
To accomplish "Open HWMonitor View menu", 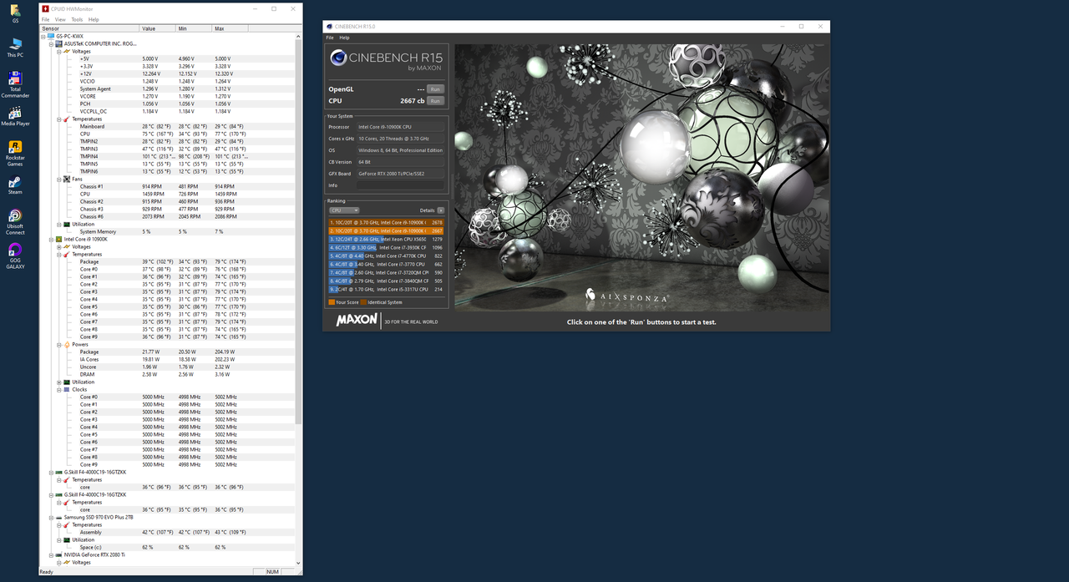I will [60, 19].
